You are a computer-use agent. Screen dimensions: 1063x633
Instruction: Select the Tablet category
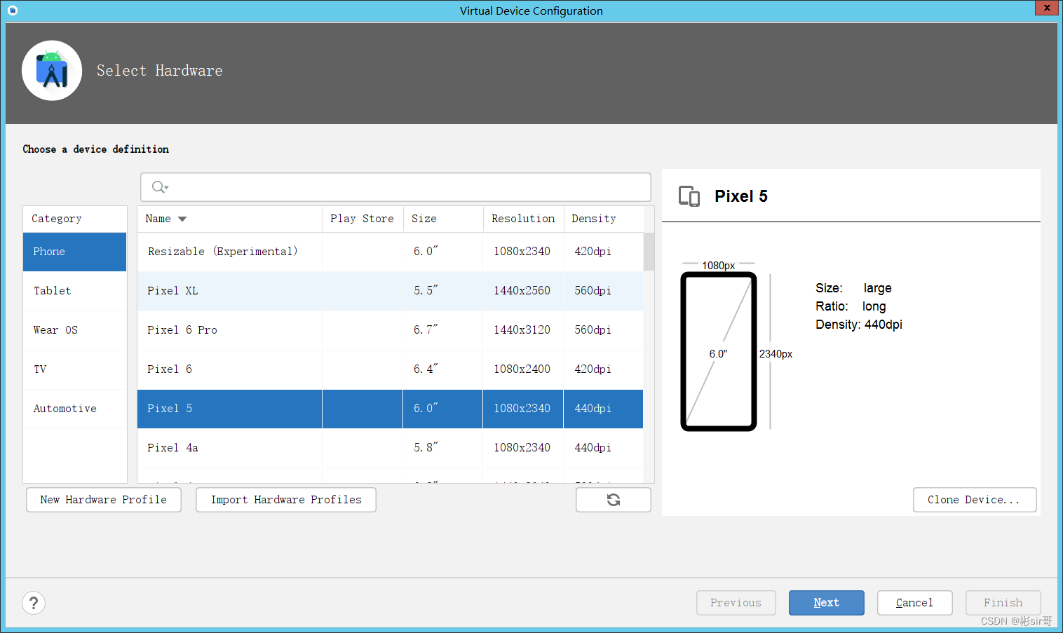[75, 291]
